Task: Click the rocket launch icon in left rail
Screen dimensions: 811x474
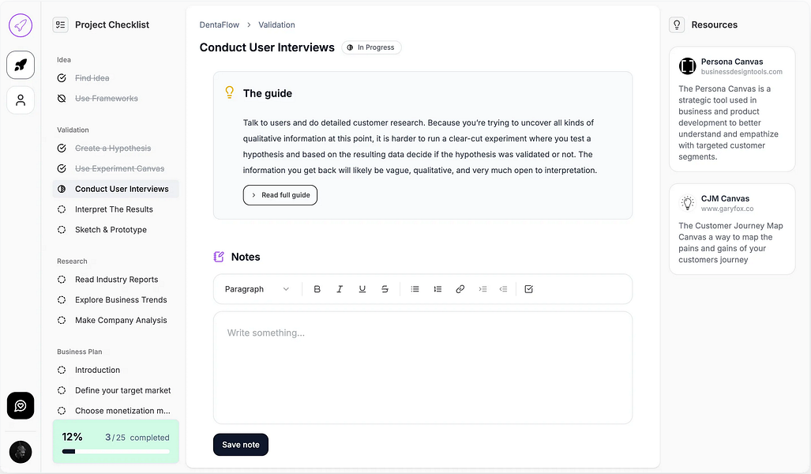Action: (21, 65)
